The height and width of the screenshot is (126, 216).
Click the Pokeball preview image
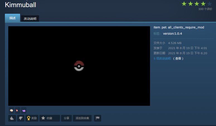point(79,66)
